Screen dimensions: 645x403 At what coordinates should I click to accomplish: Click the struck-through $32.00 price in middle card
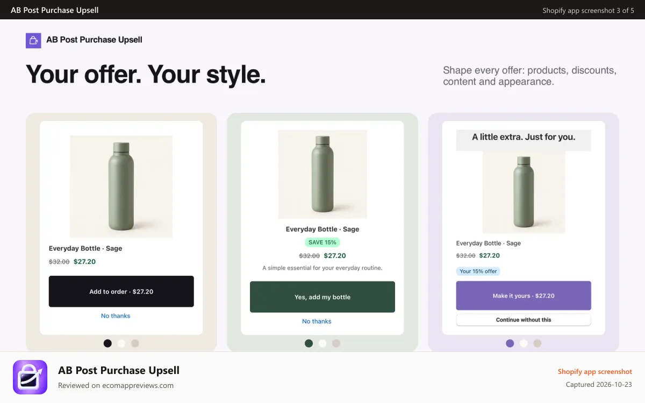click(x=310, y=256)
